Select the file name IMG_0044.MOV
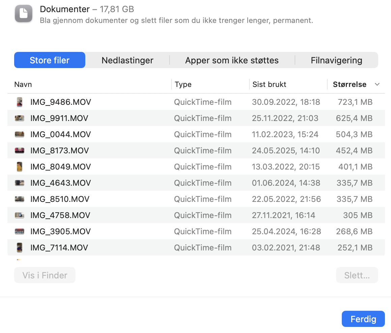Screen dimensions: 391x333 tap(61, 134)
